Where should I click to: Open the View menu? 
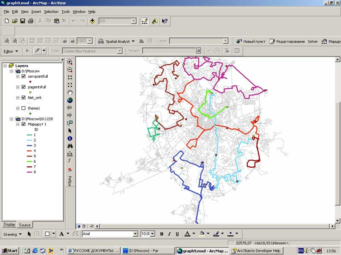tap(25, 12)
